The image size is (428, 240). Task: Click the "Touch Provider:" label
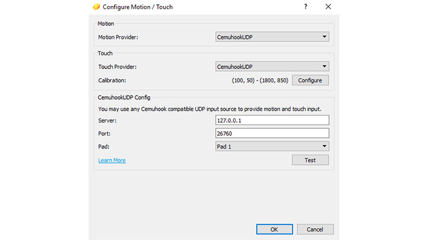pos(118,67)
